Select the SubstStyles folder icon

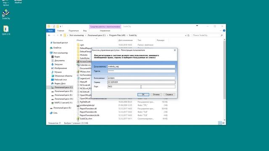[x=78, y=58]
